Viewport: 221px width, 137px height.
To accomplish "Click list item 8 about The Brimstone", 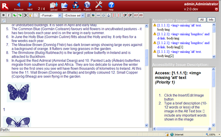I will [x=71, y=55].
